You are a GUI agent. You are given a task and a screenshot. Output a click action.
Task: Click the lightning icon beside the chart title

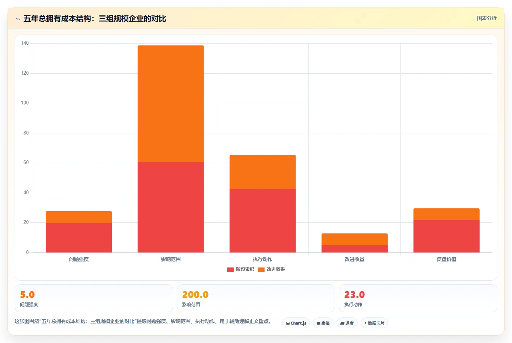pyautogui.click(x=18, y=19)
